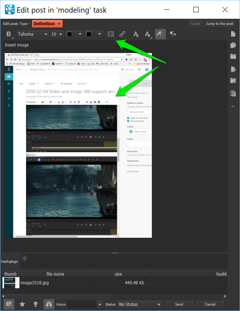
Task: Click the editor splitter handle dots
Action: [115, 253]
